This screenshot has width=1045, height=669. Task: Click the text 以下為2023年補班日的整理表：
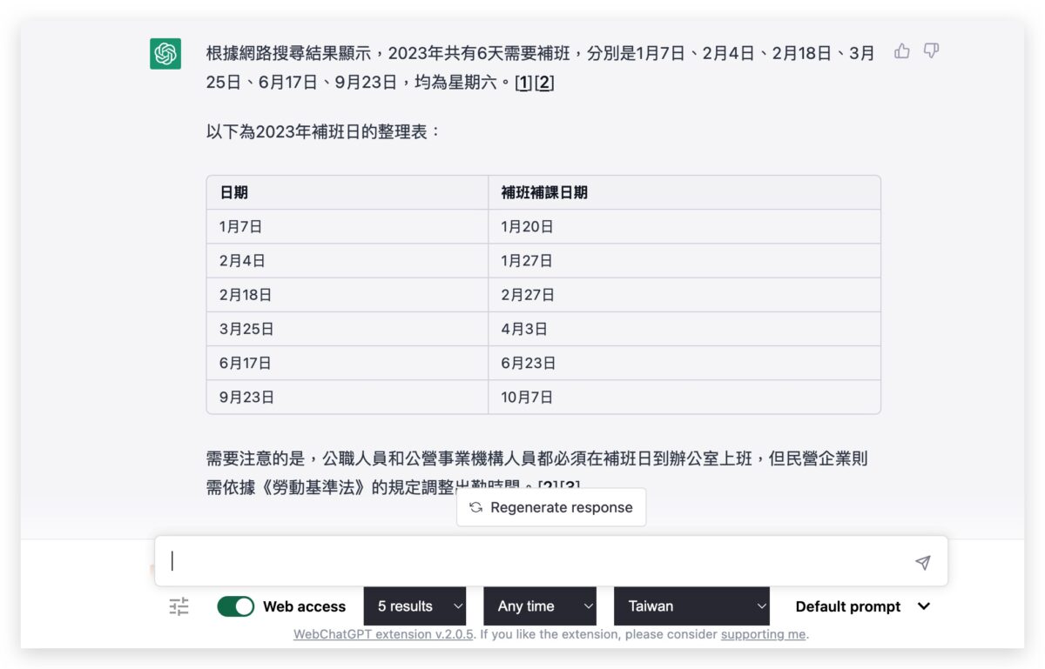[324, 133]
